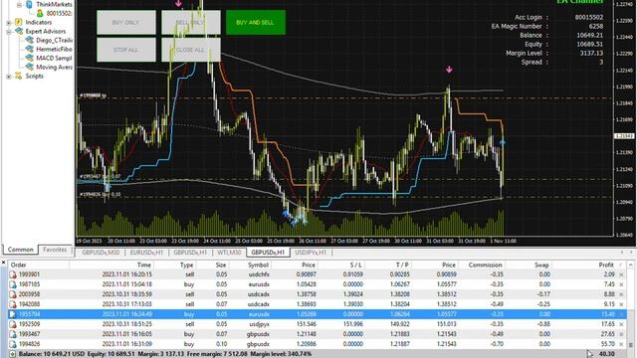Click the BUY ONLY button
Image resolution: width=637 pixels, height=358 pixels.
(x=126, y=22)
